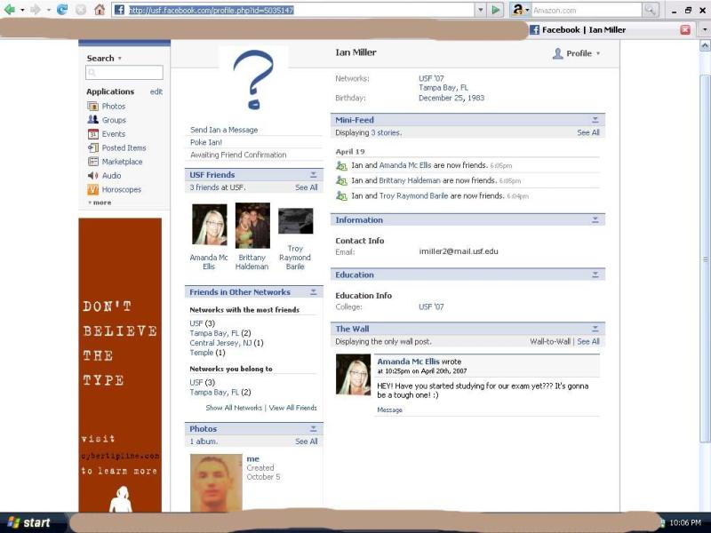Open the 'me' photo album title
The width and height of the screenshot is (711, 533).
click(252, 459)
